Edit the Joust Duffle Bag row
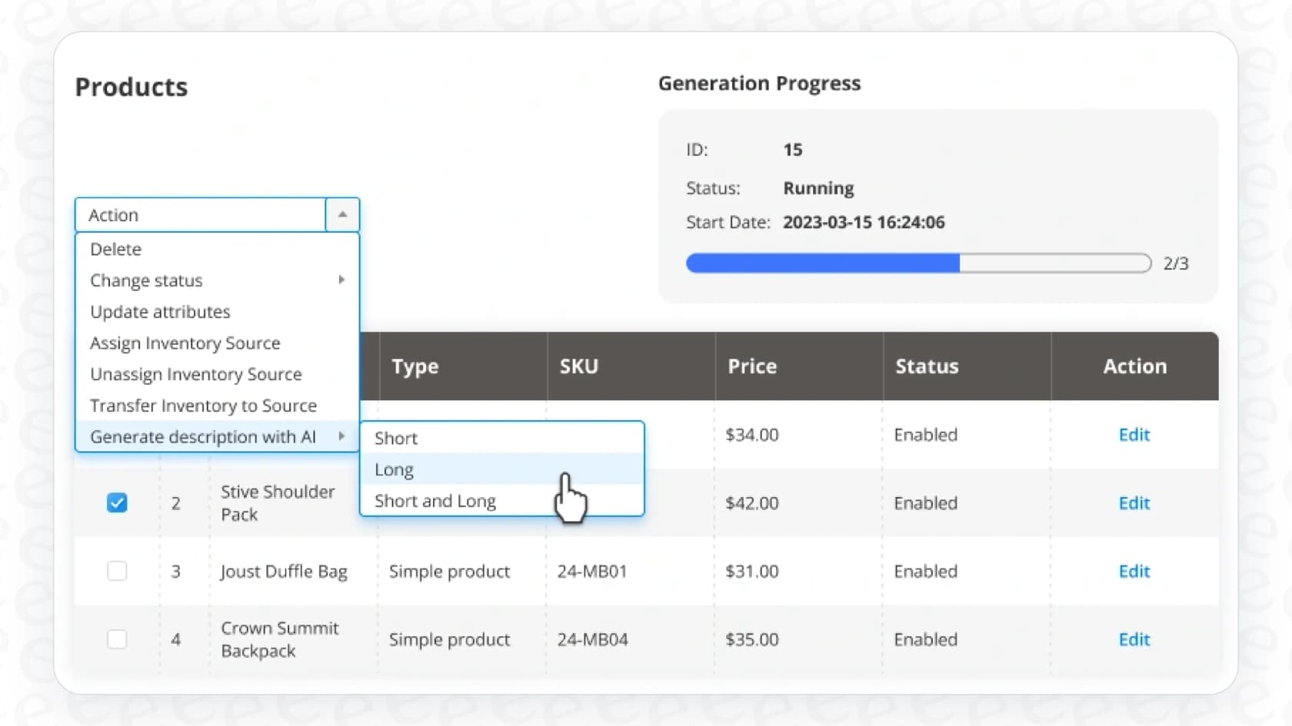The height and width of the screenshot is (726, 1292). pyautogui.click(x=1134, y=571)
